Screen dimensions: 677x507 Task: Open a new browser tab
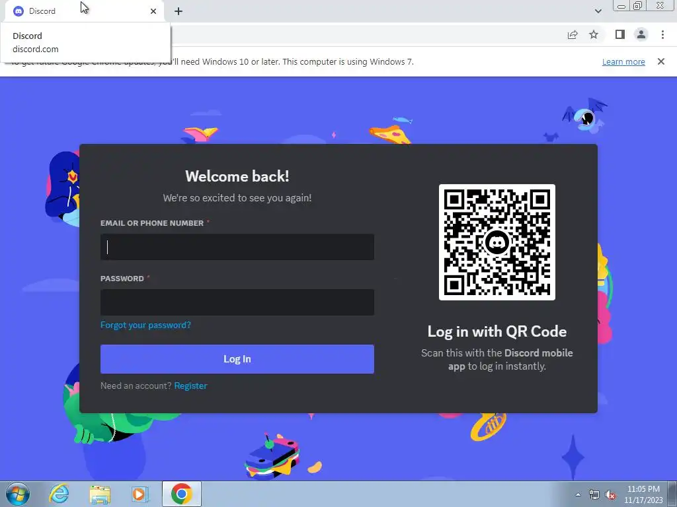point(179,11)
